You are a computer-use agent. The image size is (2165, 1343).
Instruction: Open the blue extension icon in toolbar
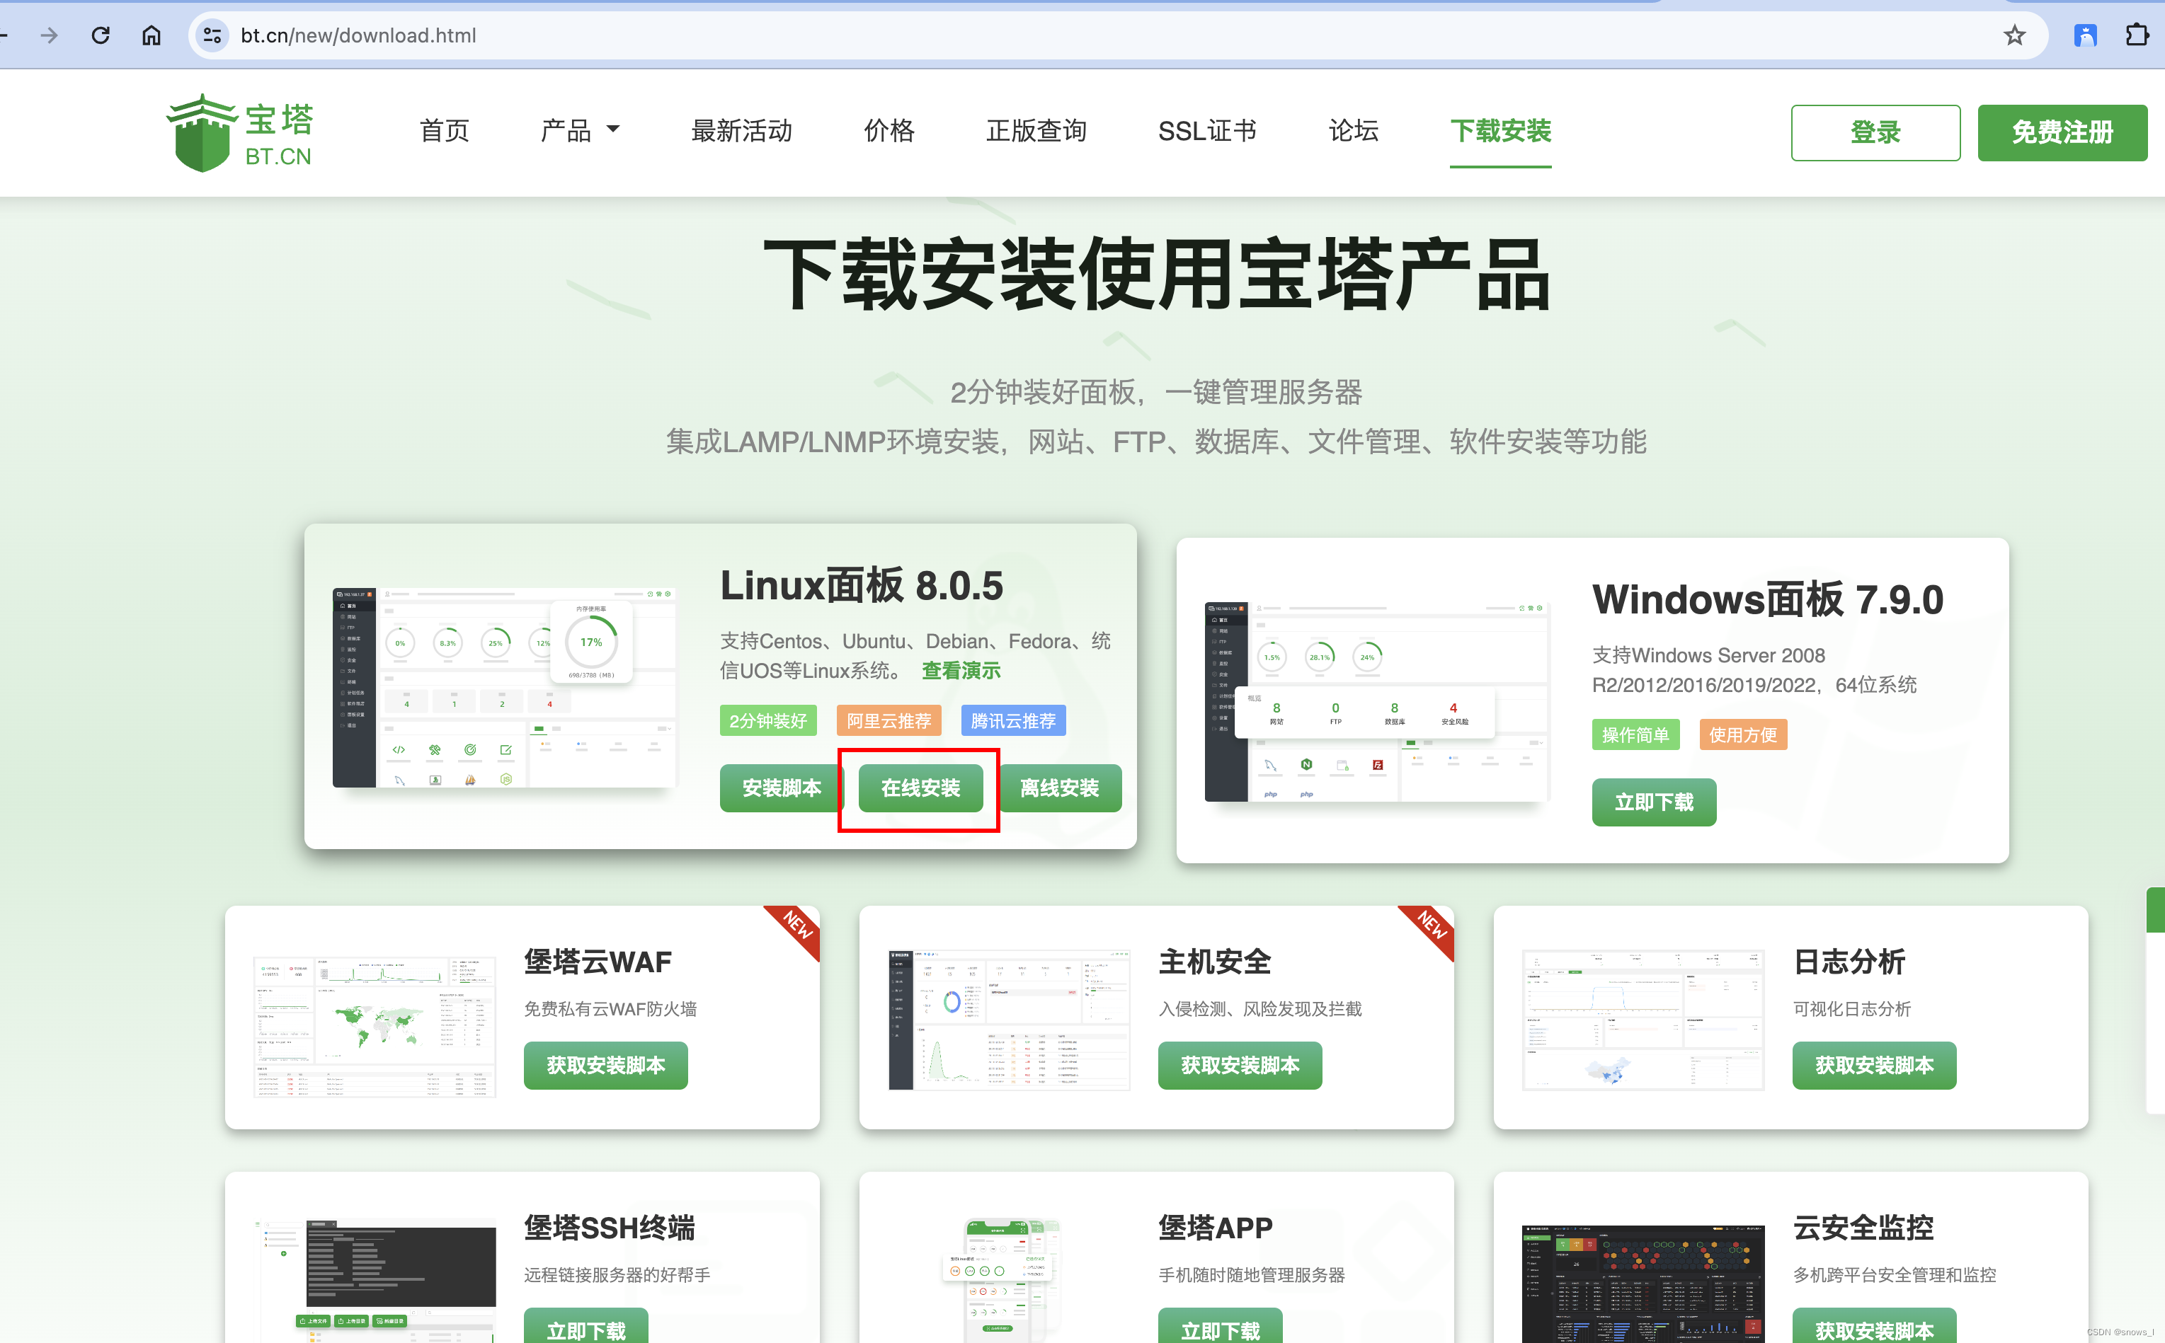(2085, 35)
